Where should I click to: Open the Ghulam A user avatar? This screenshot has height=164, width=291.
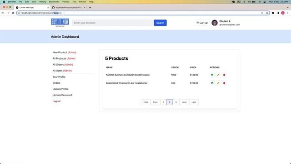tap(215, 23)
